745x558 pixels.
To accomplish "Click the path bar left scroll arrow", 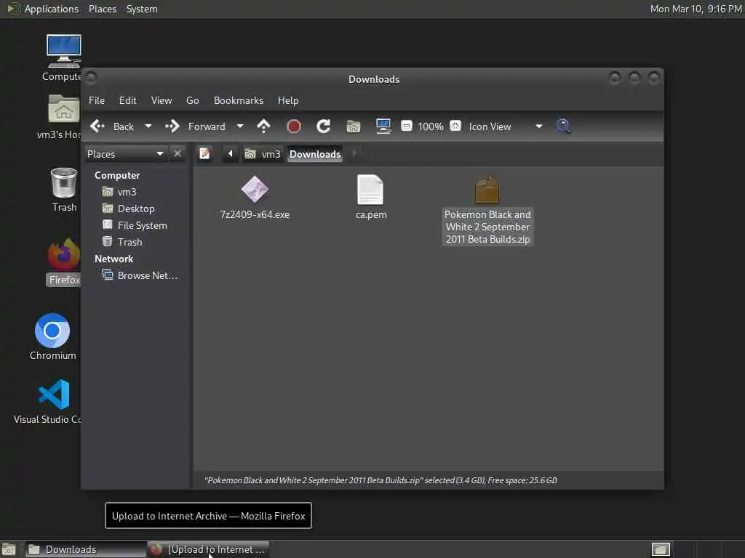I will [x=231, y=154].
